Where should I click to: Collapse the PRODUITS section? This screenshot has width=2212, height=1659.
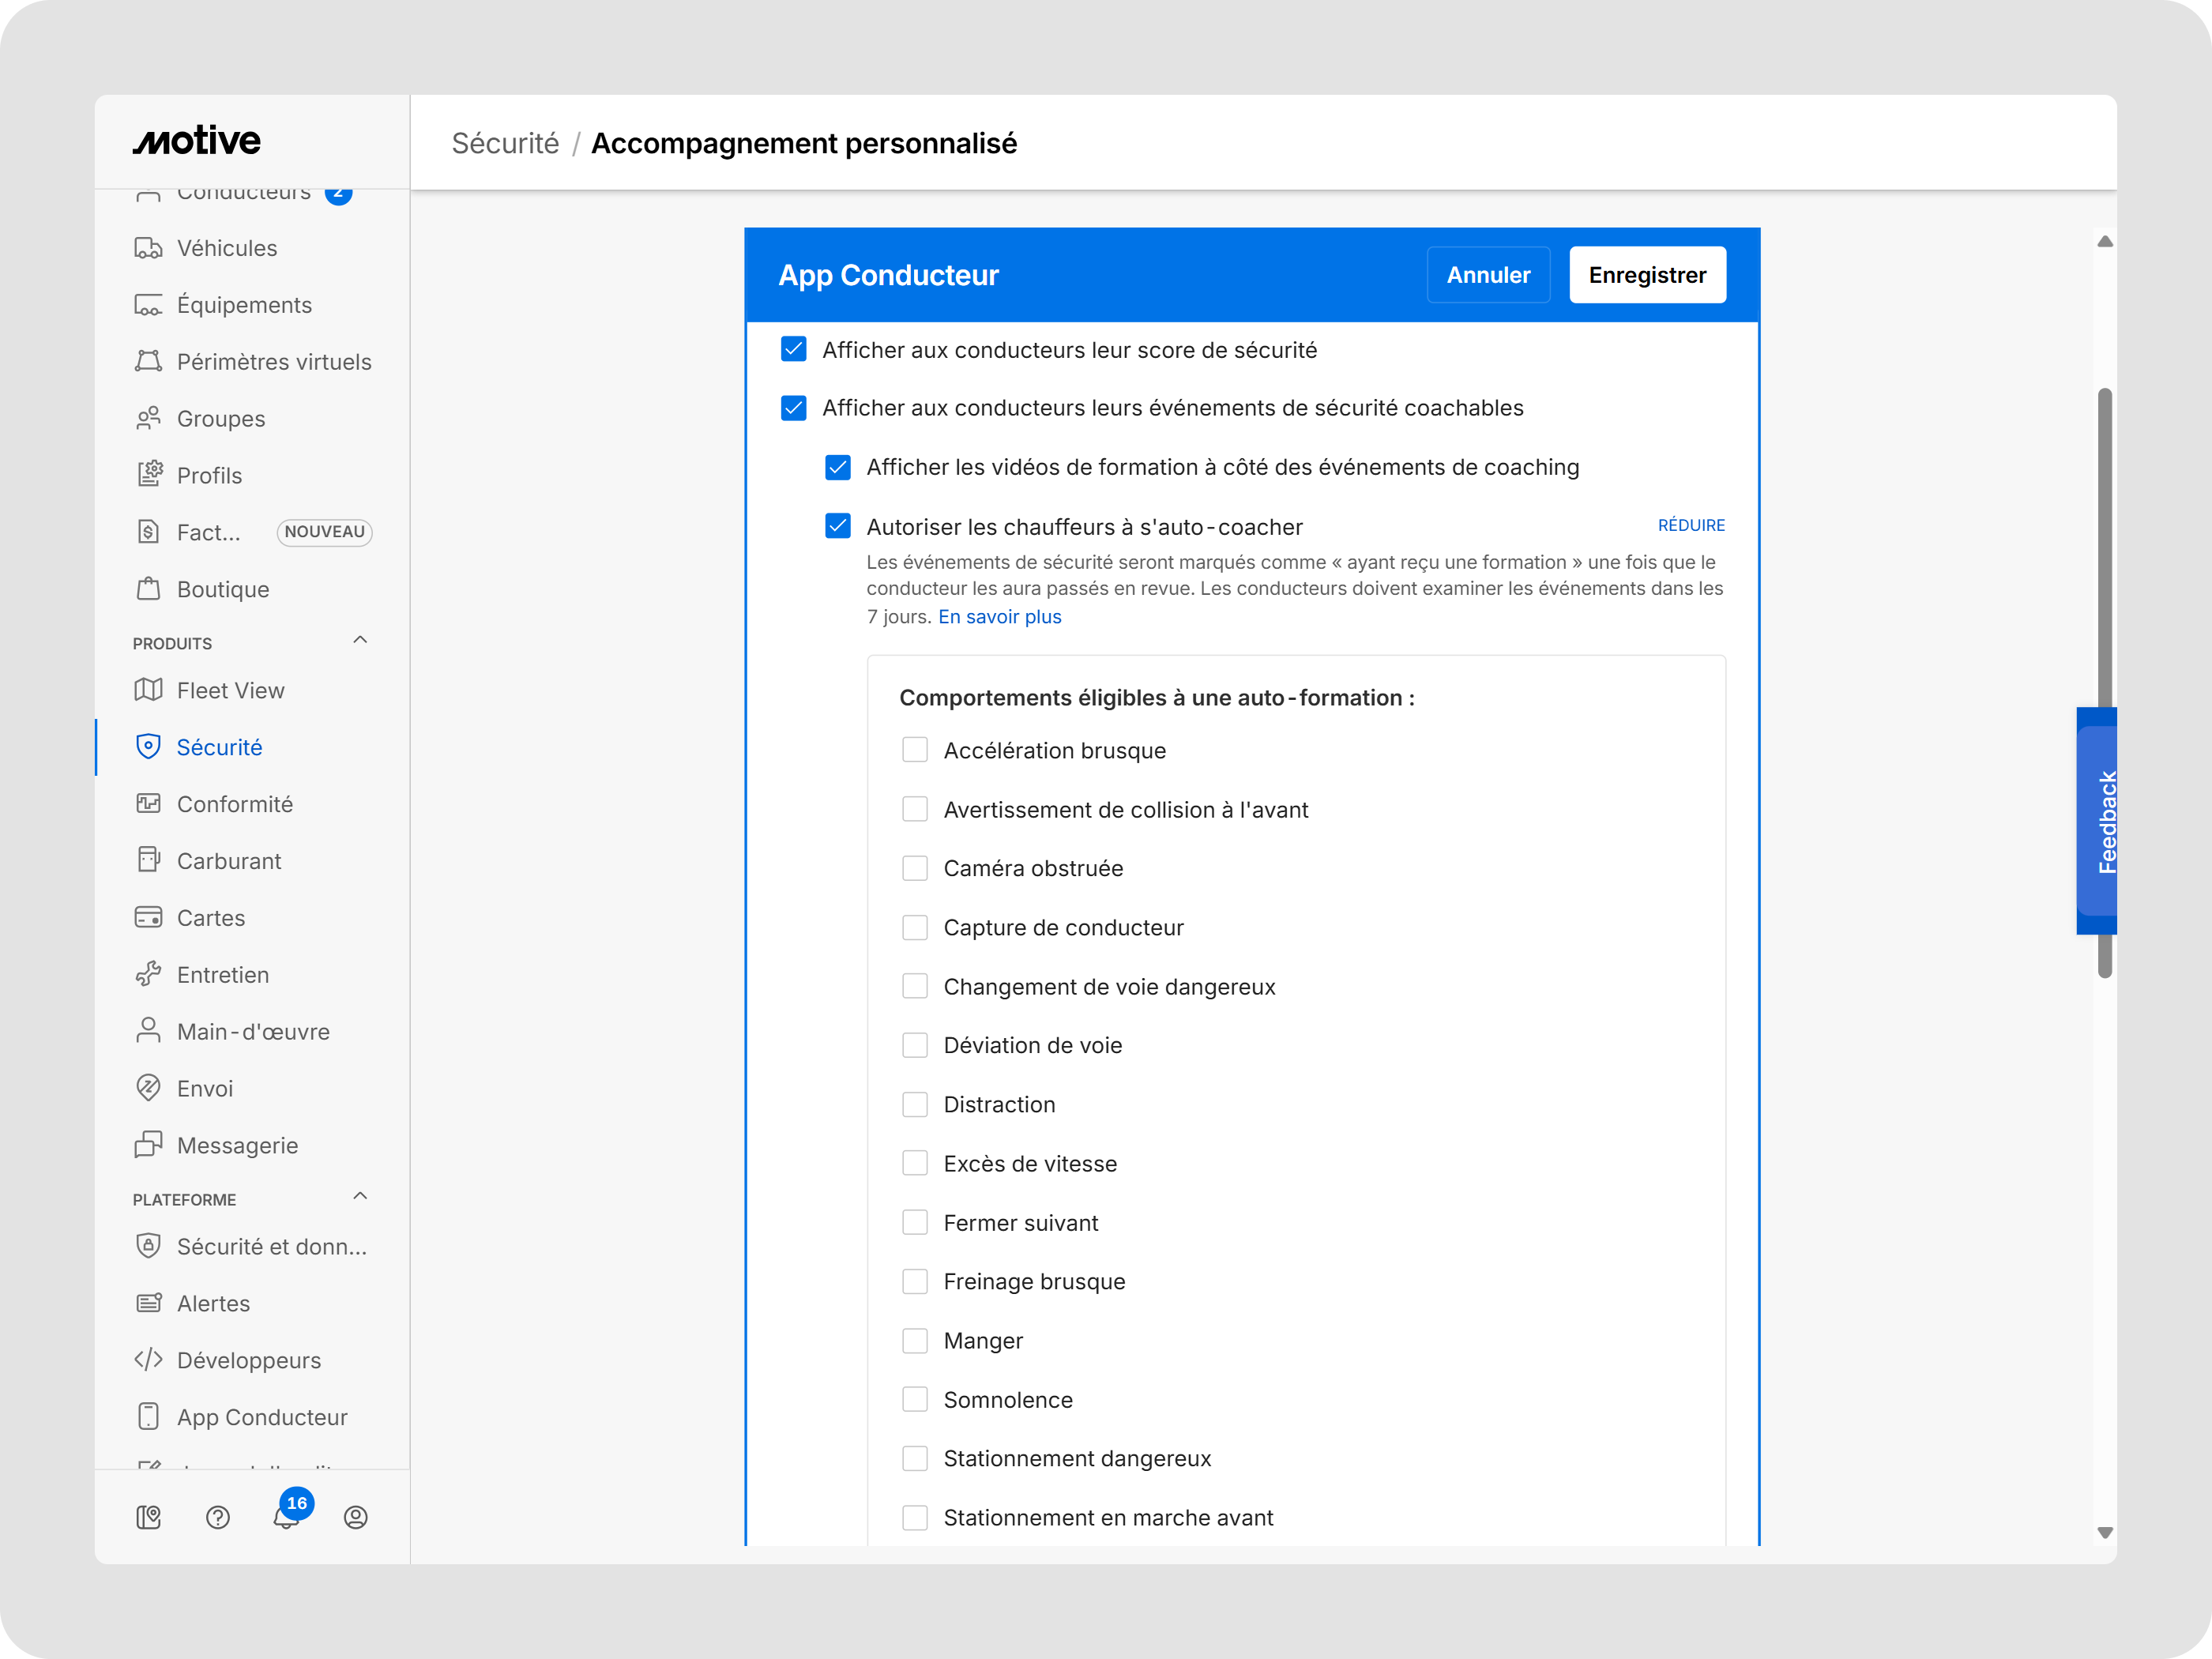coord(360,640)
